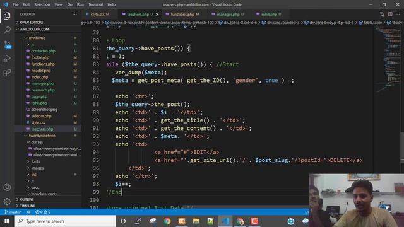Open the View menu
The image size is (404, 227).
(59, 4)
